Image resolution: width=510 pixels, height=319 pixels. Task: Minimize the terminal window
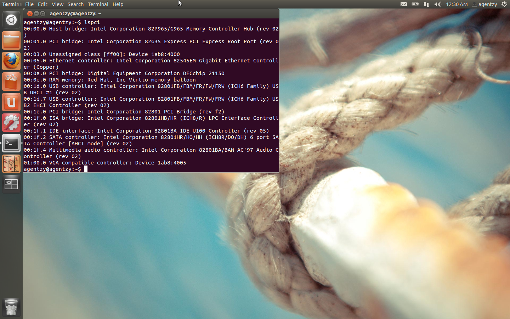coord(36,13)
